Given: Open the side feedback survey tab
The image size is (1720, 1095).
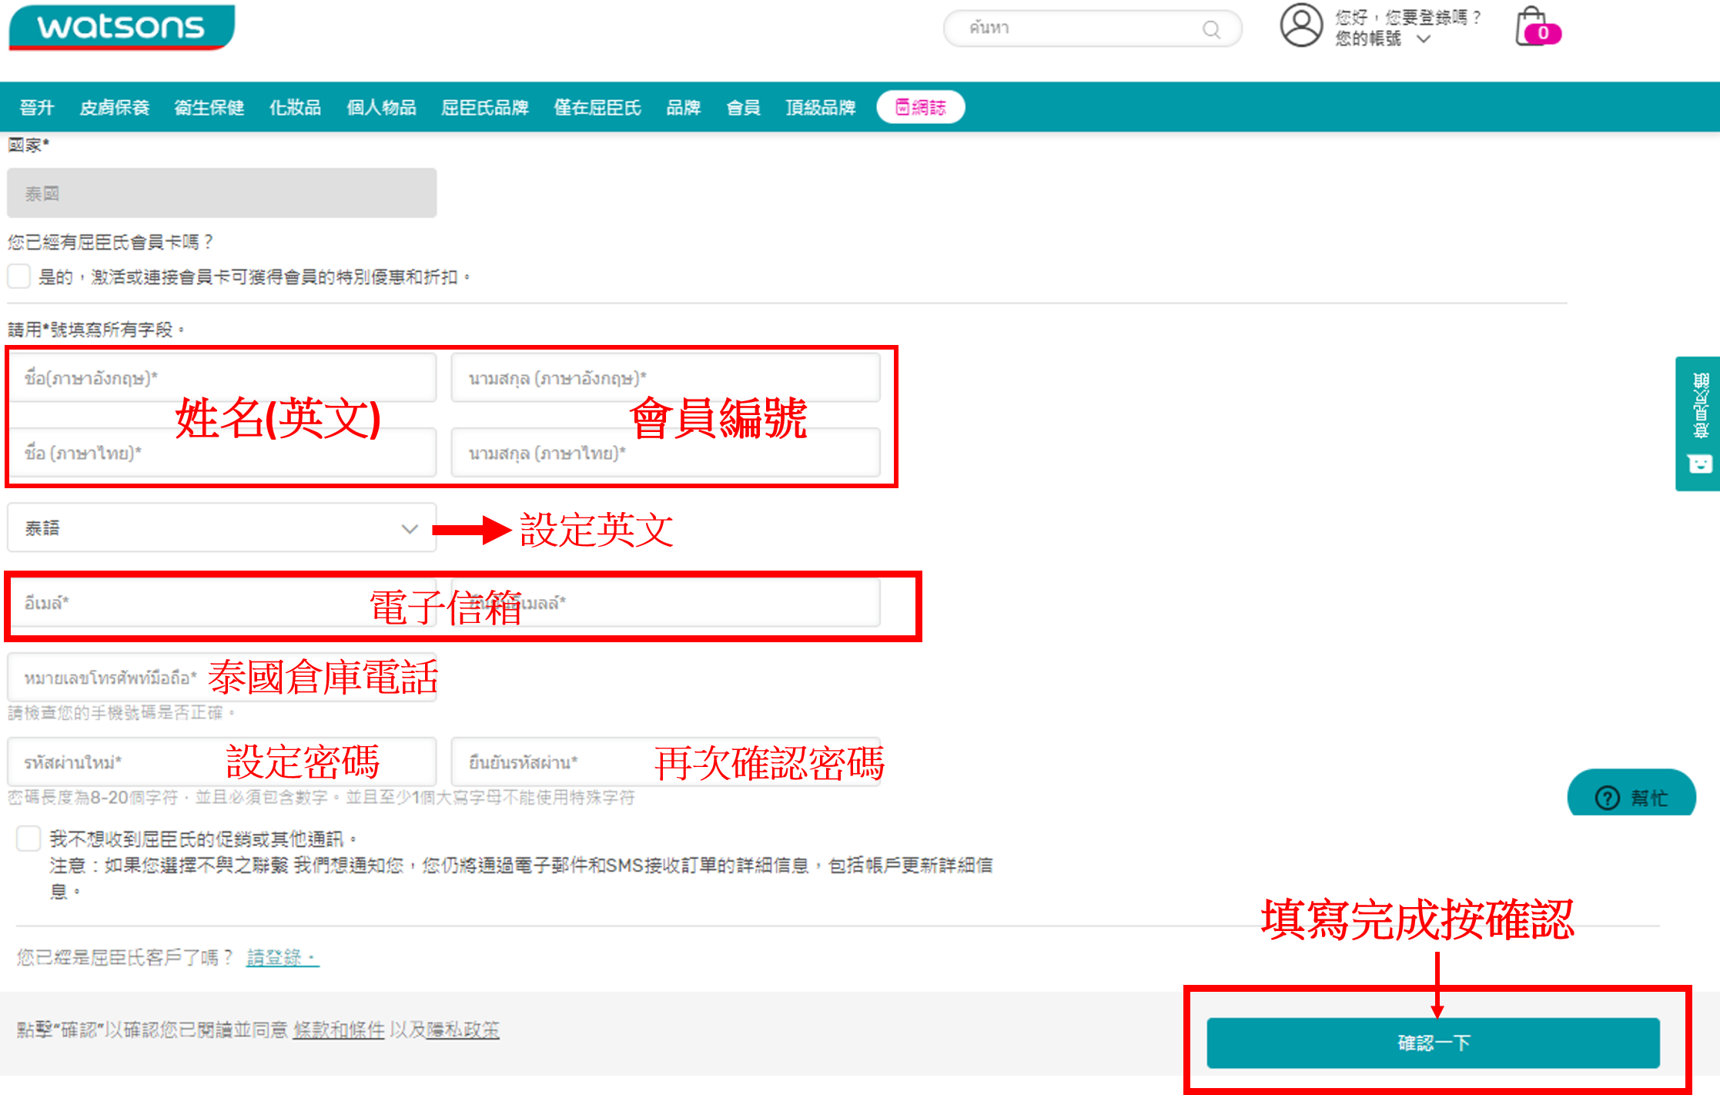Looking at the screenshot, I should (x=1699, y=407).
